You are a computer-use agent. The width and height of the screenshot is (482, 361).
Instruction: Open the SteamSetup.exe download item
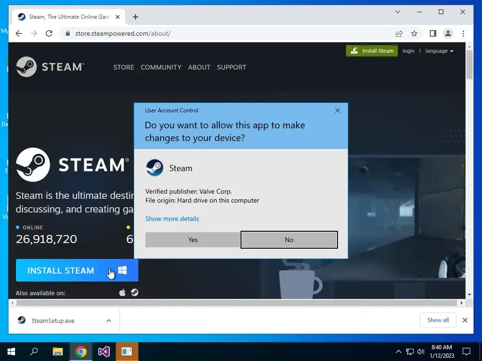[x=53, y=321]
